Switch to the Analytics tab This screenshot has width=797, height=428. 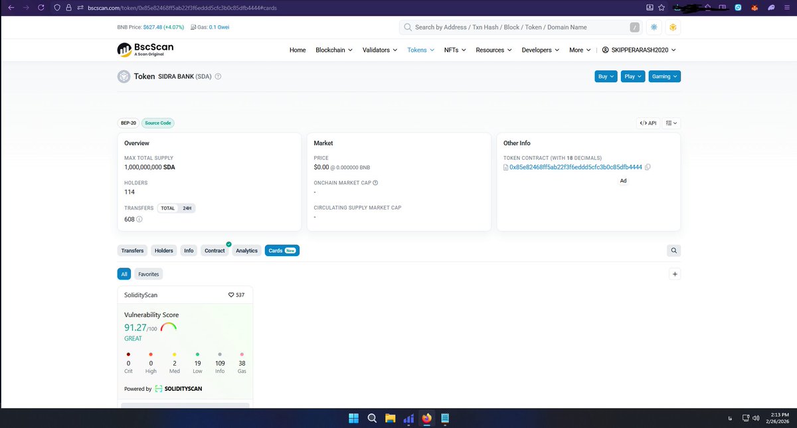(246, 250)
